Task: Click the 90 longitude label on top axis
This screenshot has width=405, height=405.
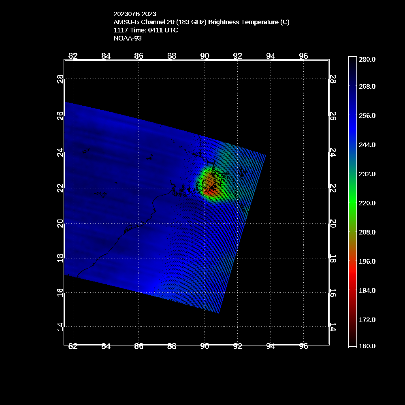Action: [205, 56]
